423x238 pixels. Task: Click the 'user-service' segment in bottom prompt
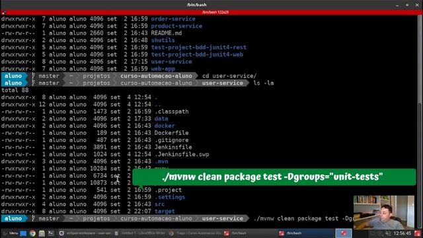coord(223,219)
